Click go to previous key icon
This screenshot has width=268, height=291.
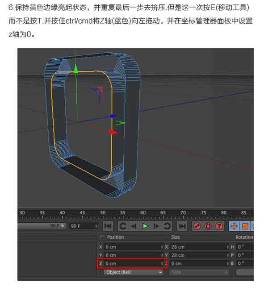click(x=122, y=226)
